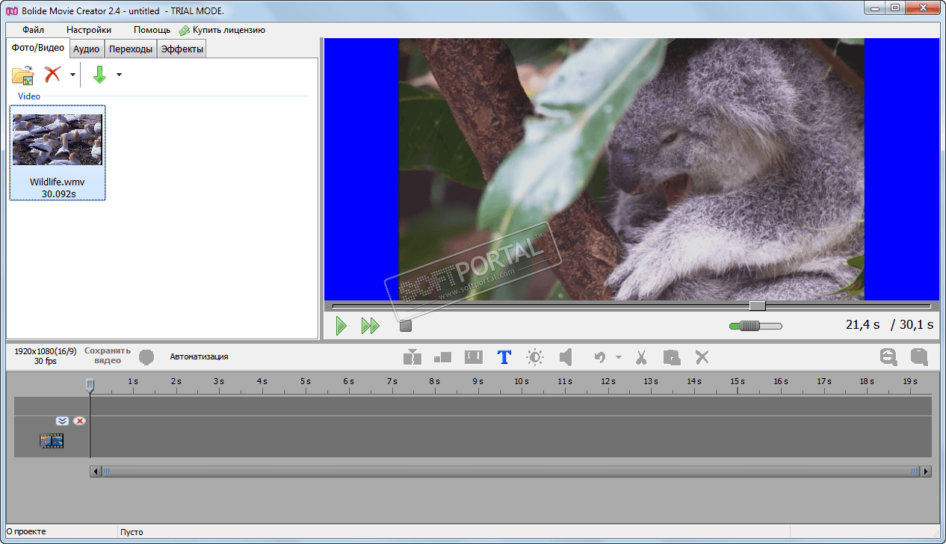
Task: Open the undo history dropdown arrow
Action: coord(618,357)
